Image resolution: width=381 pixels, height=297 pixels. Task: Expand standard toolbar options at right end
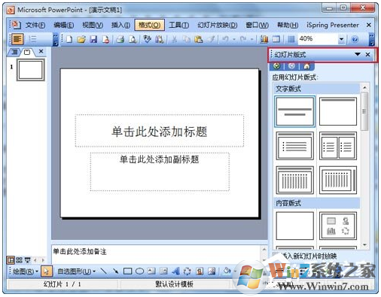(x=372, y=39)
